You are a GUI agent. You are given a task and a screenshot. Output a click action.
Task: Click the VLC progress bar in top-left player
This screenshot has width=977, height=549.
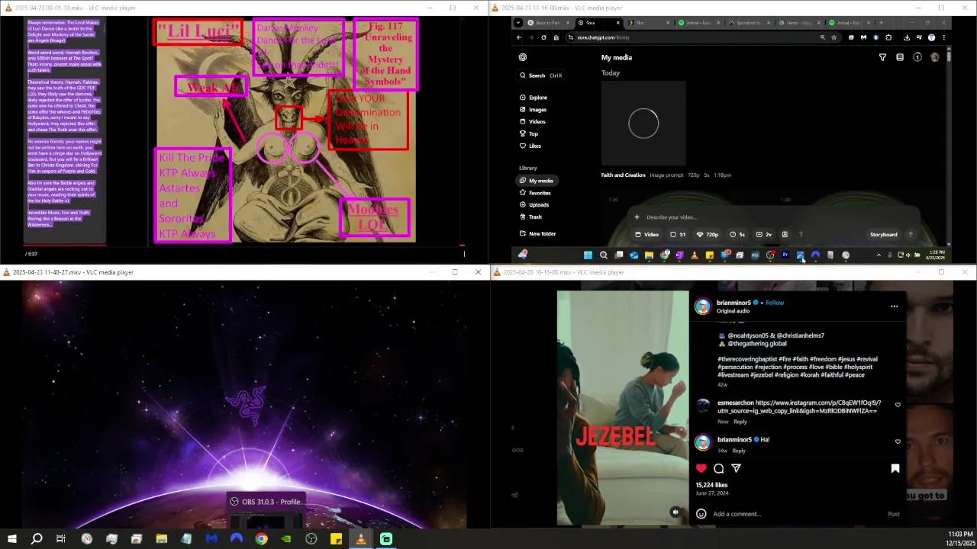[x=244, y=245]
